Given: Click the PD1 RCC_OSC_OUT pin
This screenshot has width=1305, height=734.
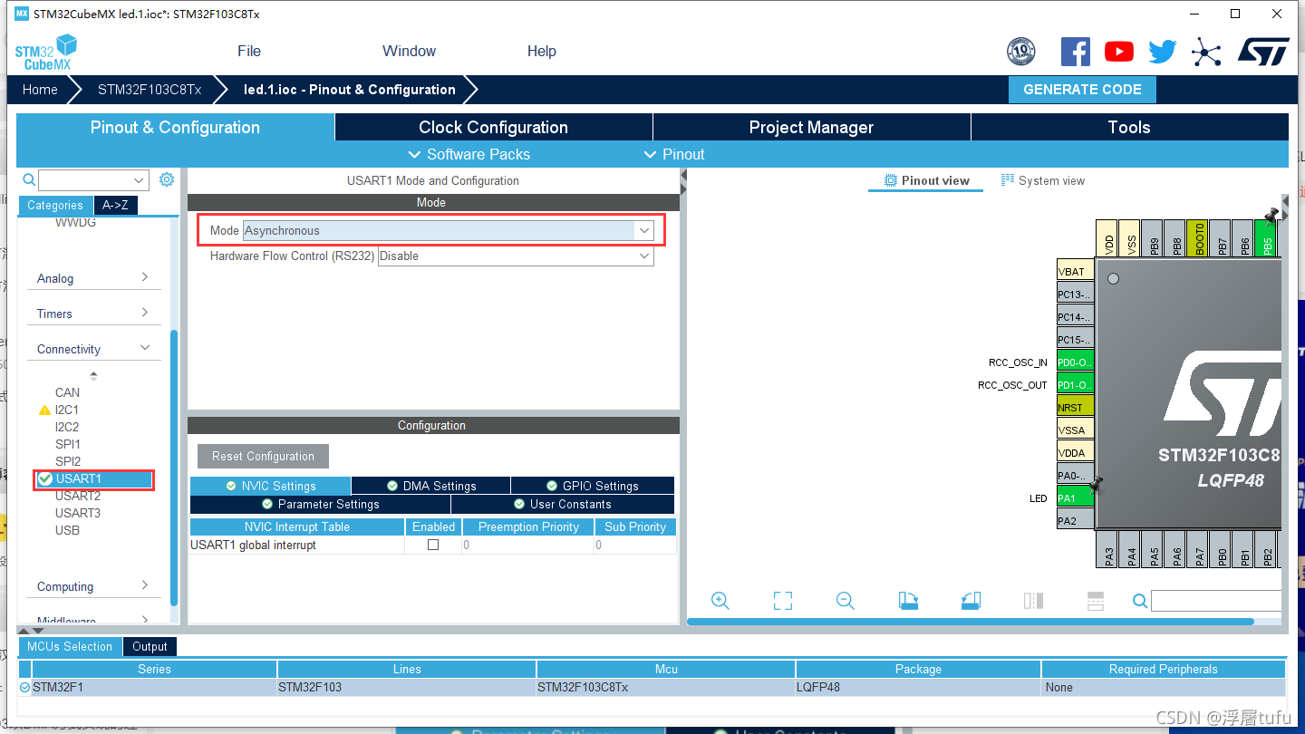Looking at the screenshot, I should [1076, 385].
